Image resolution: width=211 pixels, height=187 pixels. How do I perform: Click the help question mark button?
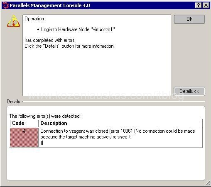pyautogui.click(x=199, y=5)
